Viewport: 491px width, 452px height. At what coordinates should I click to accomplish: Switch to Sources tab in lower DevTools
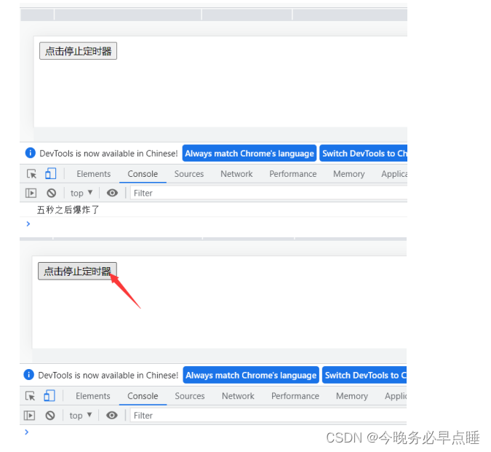190,396
